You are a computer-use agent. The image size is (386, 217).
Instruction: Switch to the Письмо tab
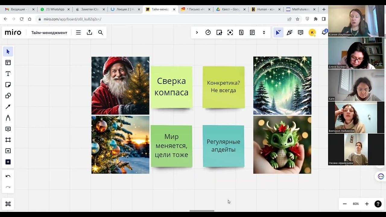click(195, 9)
